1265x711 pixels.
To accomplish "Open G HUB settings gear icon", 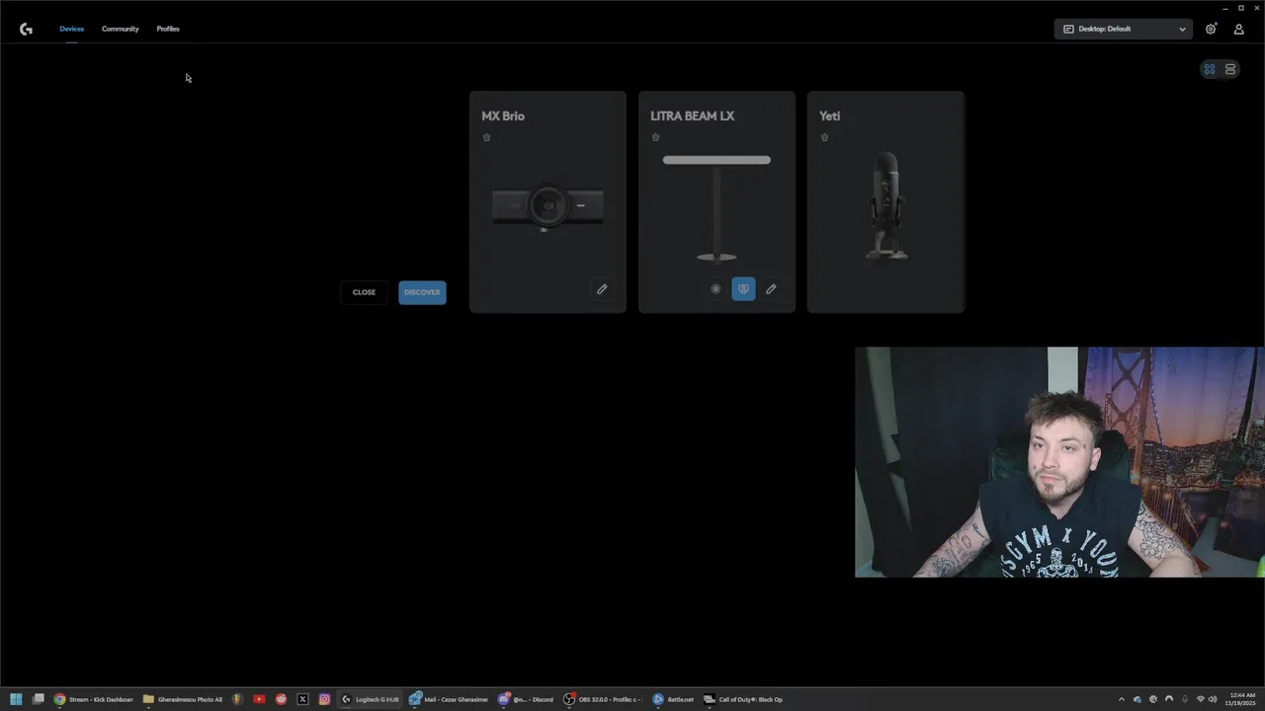I will (x=1211, y=29).
